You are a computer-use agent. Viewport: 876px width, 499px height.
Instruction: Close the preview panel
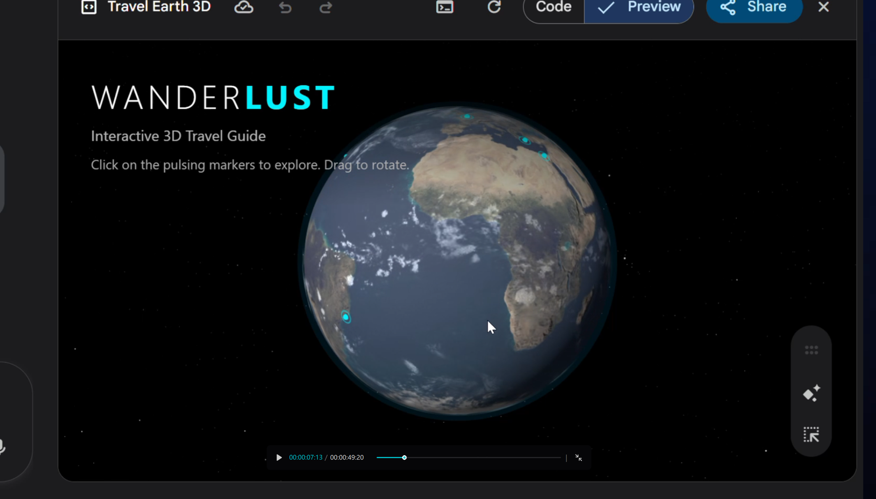824,7
